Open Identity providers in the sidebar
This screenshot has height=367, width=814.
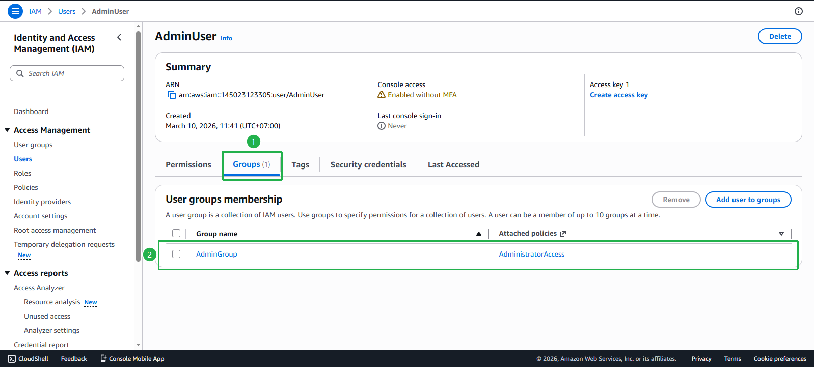coord(42,202)
